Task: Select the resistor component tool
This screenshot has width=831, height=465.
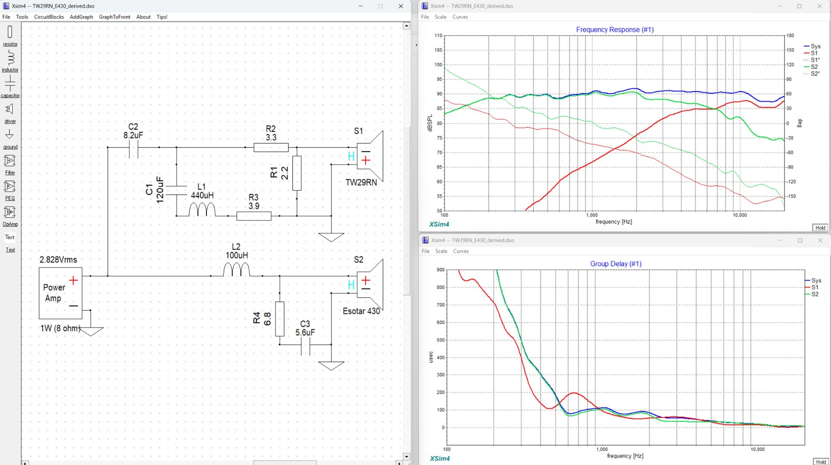Action: (x=10, y=35)
